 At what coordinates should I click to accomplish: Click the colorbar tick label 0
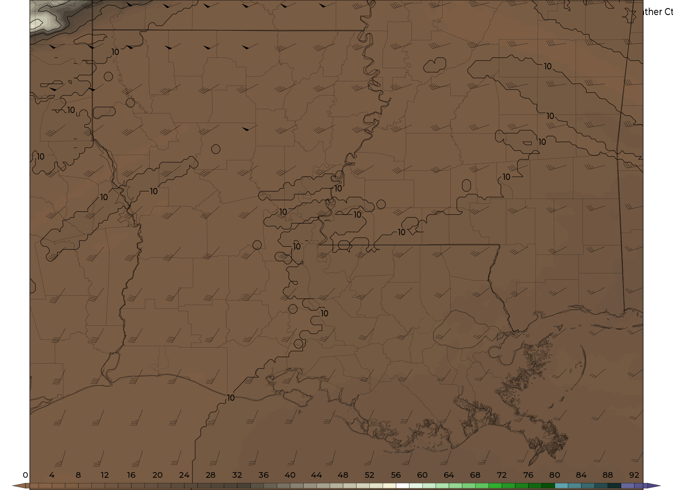click(25, 475)
